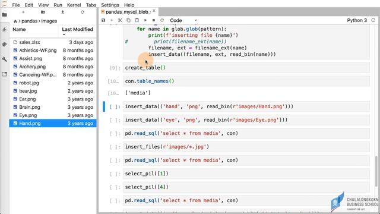This screenshot has width=380, height=214.
Task: Click the insert_data Hand.png cell
Action: coord(246,106)
